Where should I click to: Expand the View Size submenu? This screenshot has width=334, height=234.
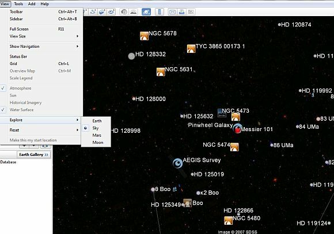point(41,36)
